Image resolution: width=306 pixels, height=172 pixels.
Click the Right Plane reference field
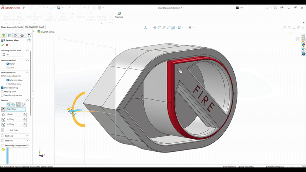pos(16,109)
